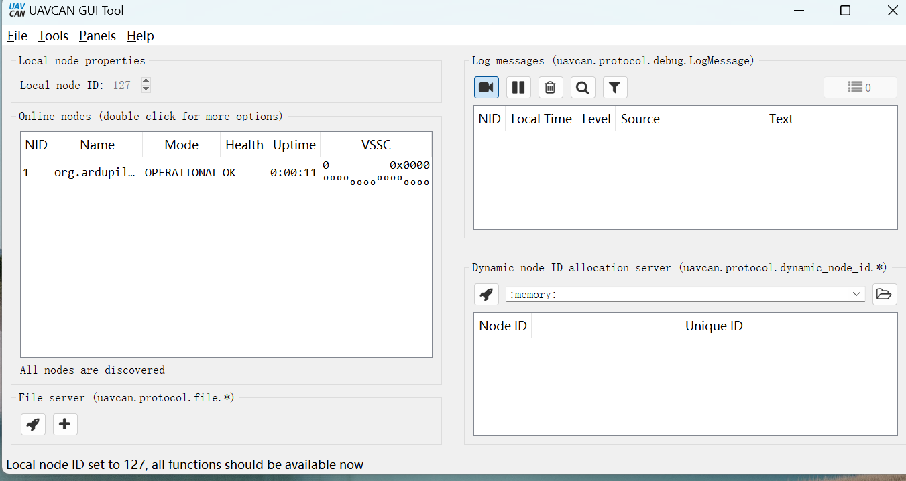Decrease local node ID with down arrow
The height and width of the screenshot is (481, 906).
tap(146, 89)
